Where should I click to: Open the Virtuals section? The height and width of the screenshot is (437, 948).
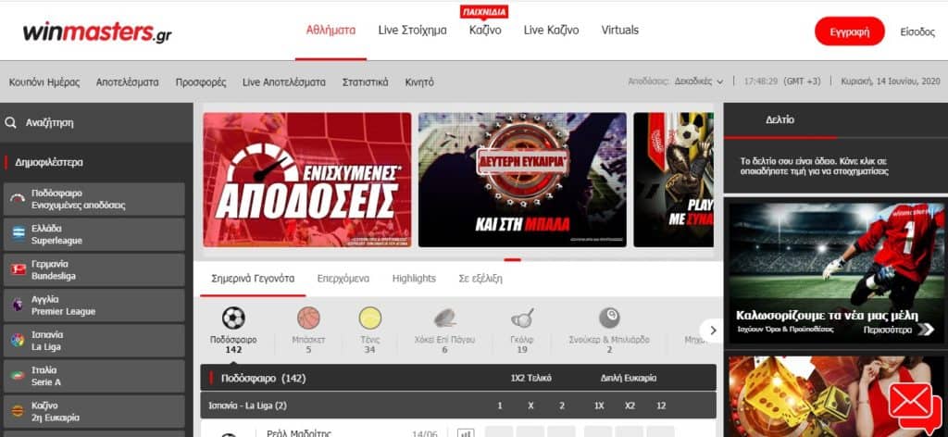point(619,31)
